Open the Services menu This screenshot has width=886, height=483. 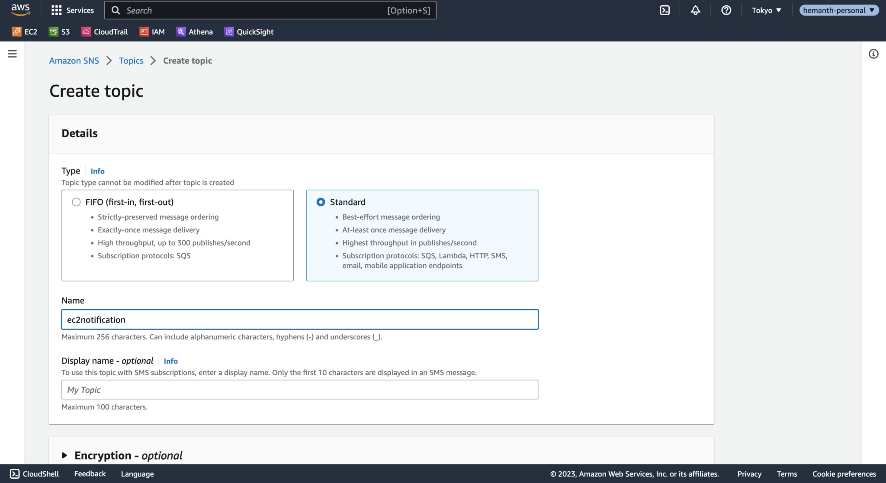(x=72, y=10)
